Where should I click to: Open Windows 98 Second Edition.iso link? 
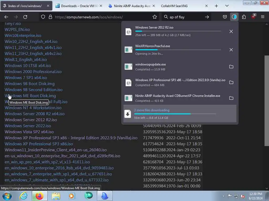(x=33, y=90)
